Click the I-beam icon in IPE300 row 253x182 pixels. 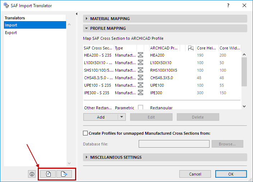[x=141, y=92]
